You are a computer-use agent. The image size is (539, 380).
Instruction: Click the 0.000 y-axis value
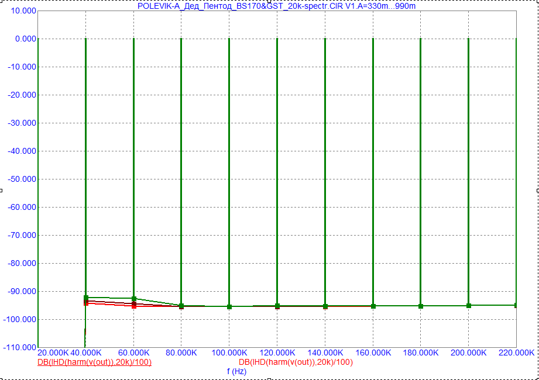coord(25,39)
